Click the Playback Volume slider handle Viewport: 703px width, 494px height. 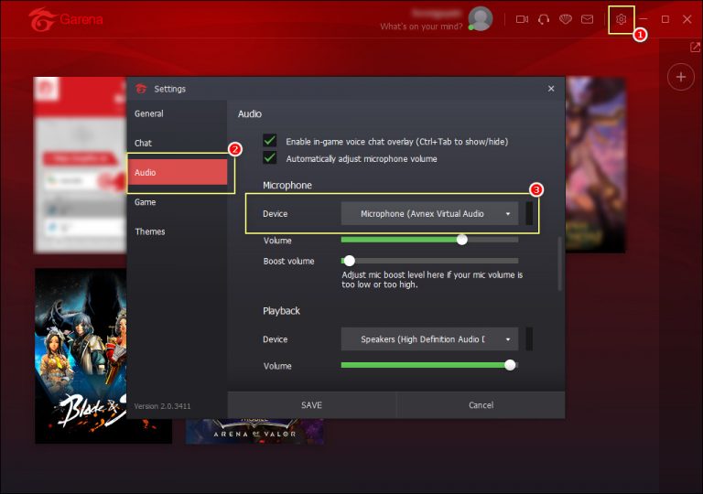pos(510,365)
